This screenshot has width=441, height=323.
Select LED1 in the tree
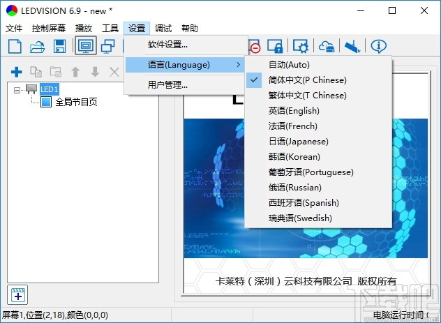coord(49,89)
